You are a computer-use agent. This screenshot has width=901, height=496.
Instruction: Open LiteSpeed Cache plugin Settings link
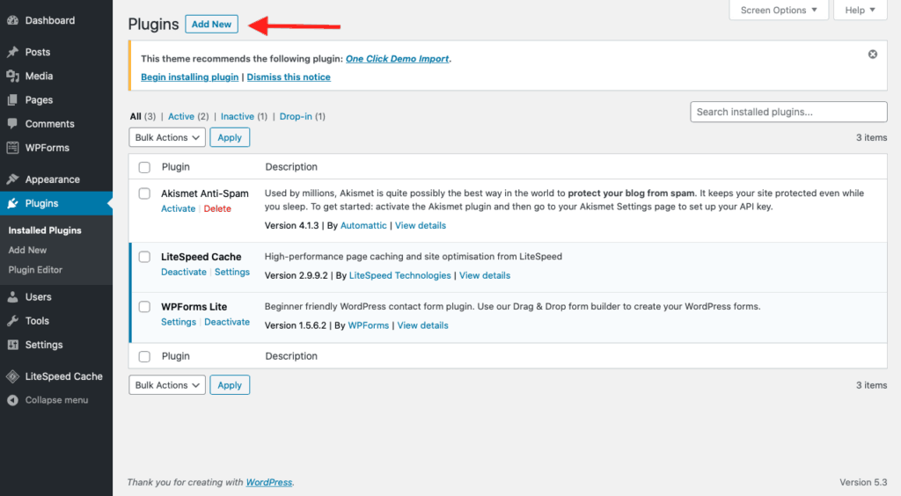(x=232, y=272)
